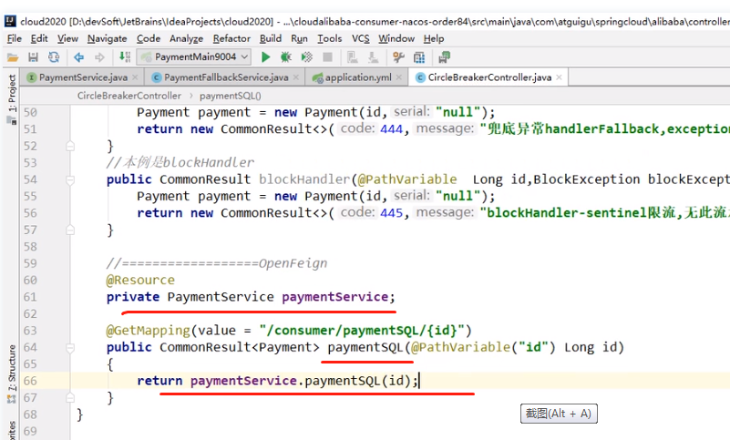Open the Window menu
Viewport: 730px width, 440px height.
pos(396,38)
